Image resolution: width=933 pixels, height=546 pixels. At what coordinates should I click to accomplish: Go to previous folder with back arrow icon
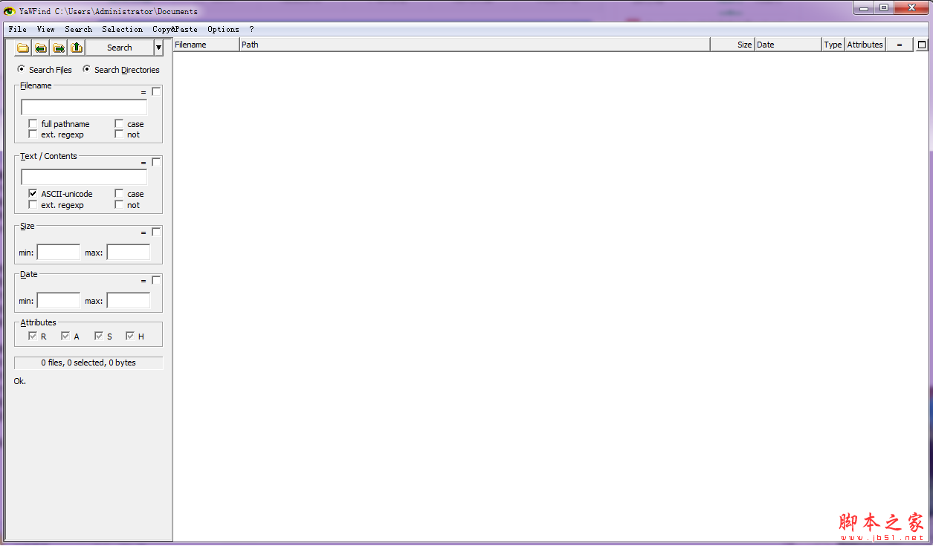pos(41,48)
